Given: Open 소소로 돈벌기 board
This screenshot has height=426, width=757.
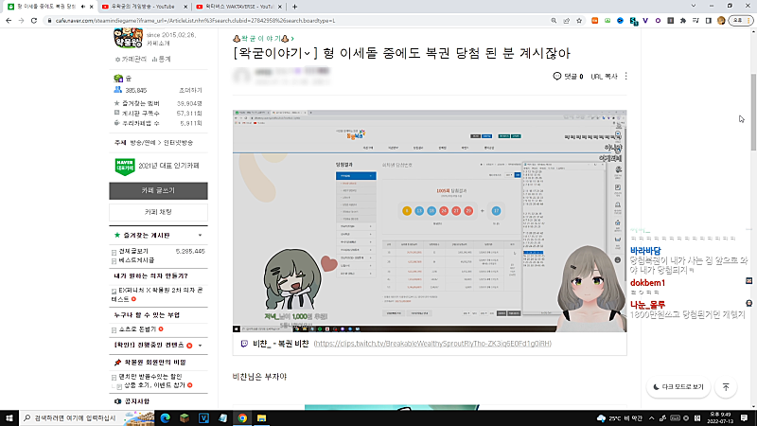Looking at the screenshot, I should pos(137,328).
